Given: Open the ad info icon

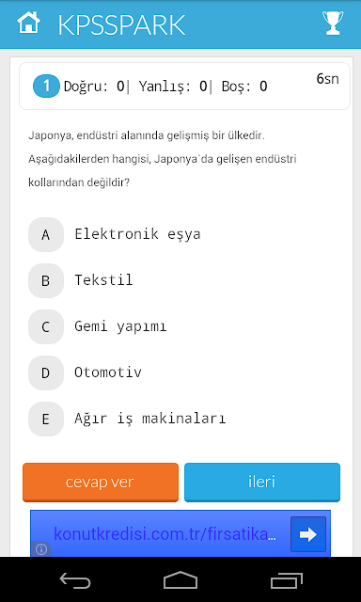Looking at the screenshot, I should (x=41, y=549).
